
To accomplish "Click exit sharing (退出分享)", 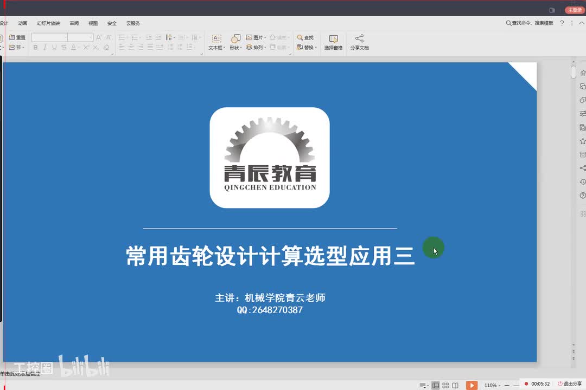I will click(x=570, y=383).
